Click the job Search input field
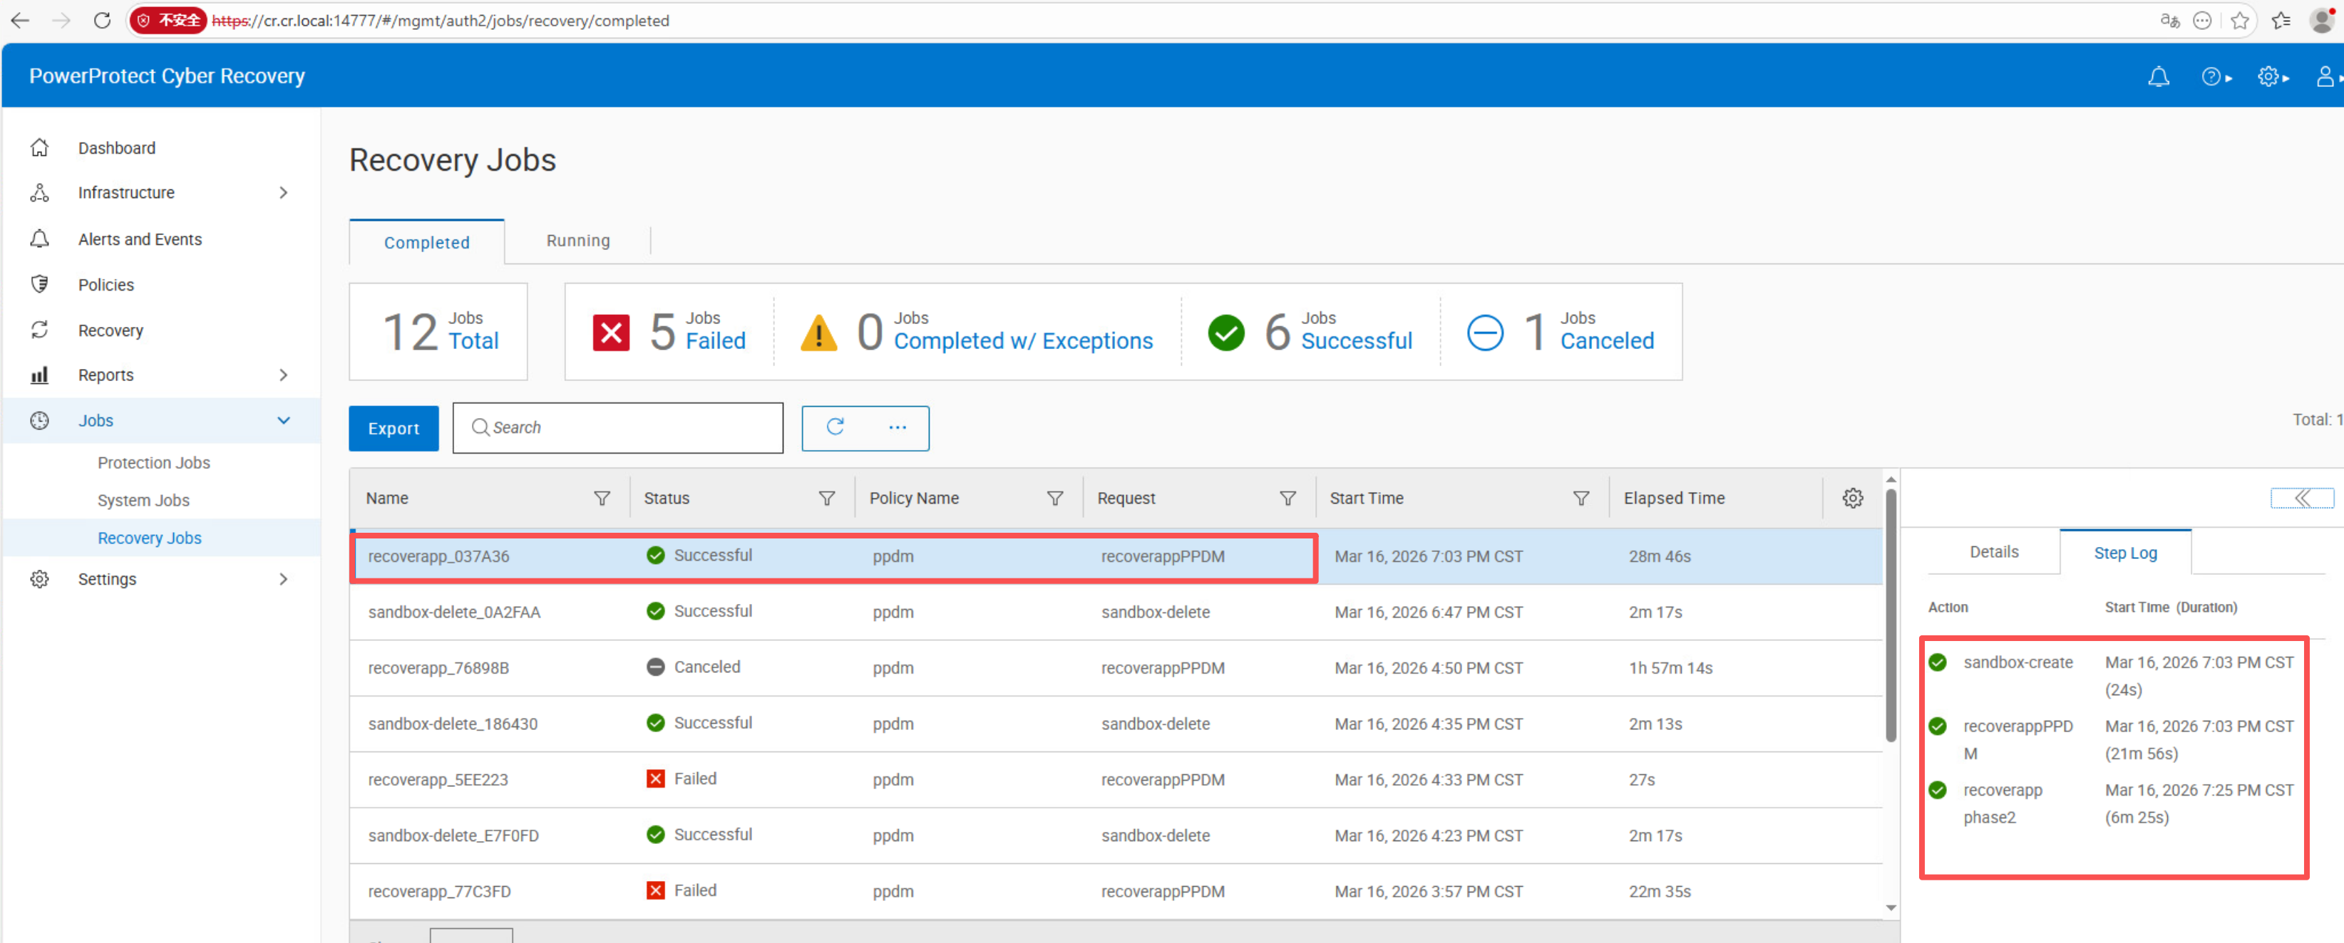The image size is (2344, 943). pos(618,427)
